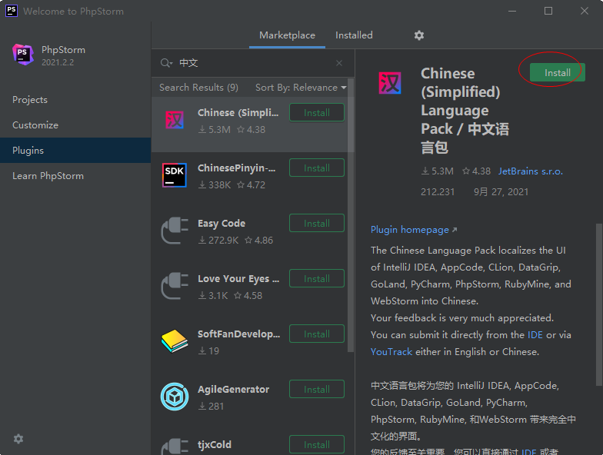Close the Welcome to PhpStorm window
This screenshot has width=603, height=455.
585,11
